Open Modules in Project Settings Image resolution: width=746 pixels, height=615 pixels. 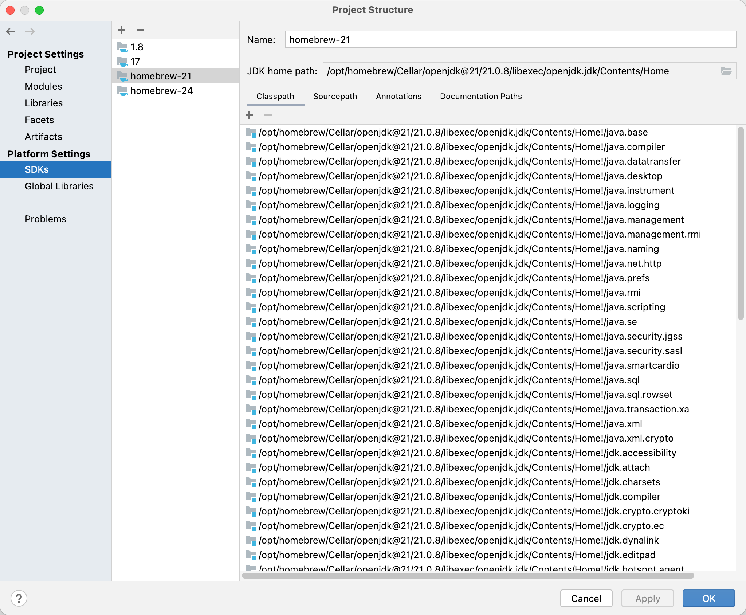pyautogui.click(x=43, y=86)
